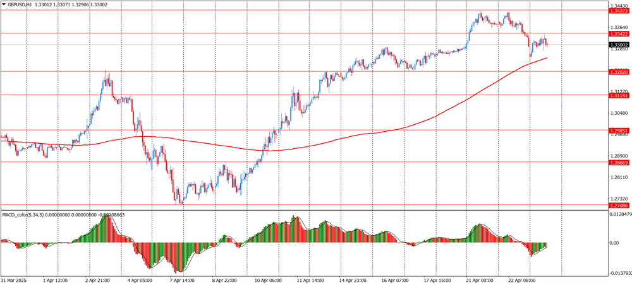Click the MACD 0.00 zero level label
The height and width of the screenshot is (285, 632).
click(x=614, y=243)
